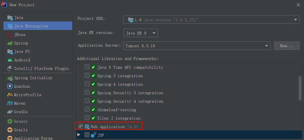Click the JSF framework icon
304x140 pixels.
click(x=93, y=135)
